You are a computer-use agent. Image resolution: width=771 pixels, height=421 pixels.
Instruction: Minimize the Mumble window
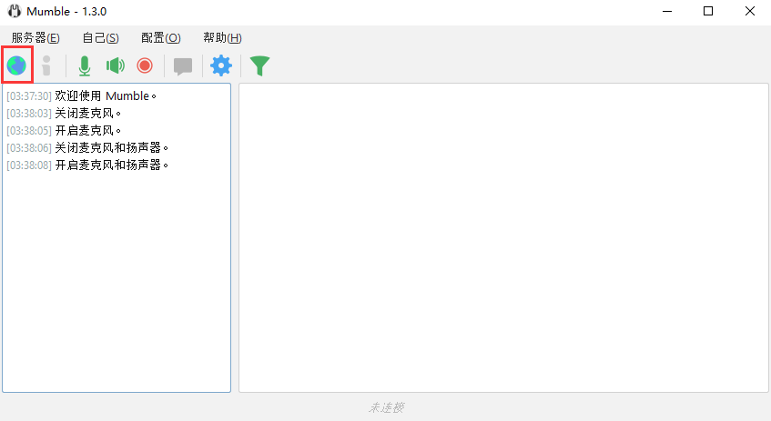tap(667, 11)
